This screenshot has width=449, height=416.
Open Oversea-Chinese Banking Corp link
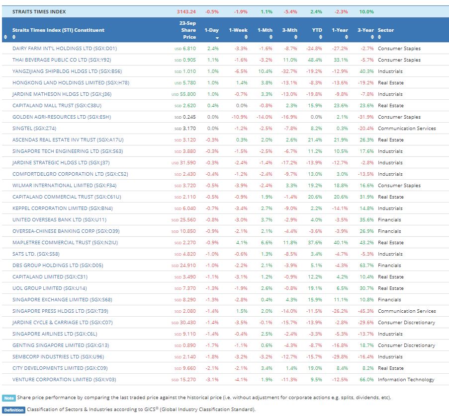[x=66, y=231]
